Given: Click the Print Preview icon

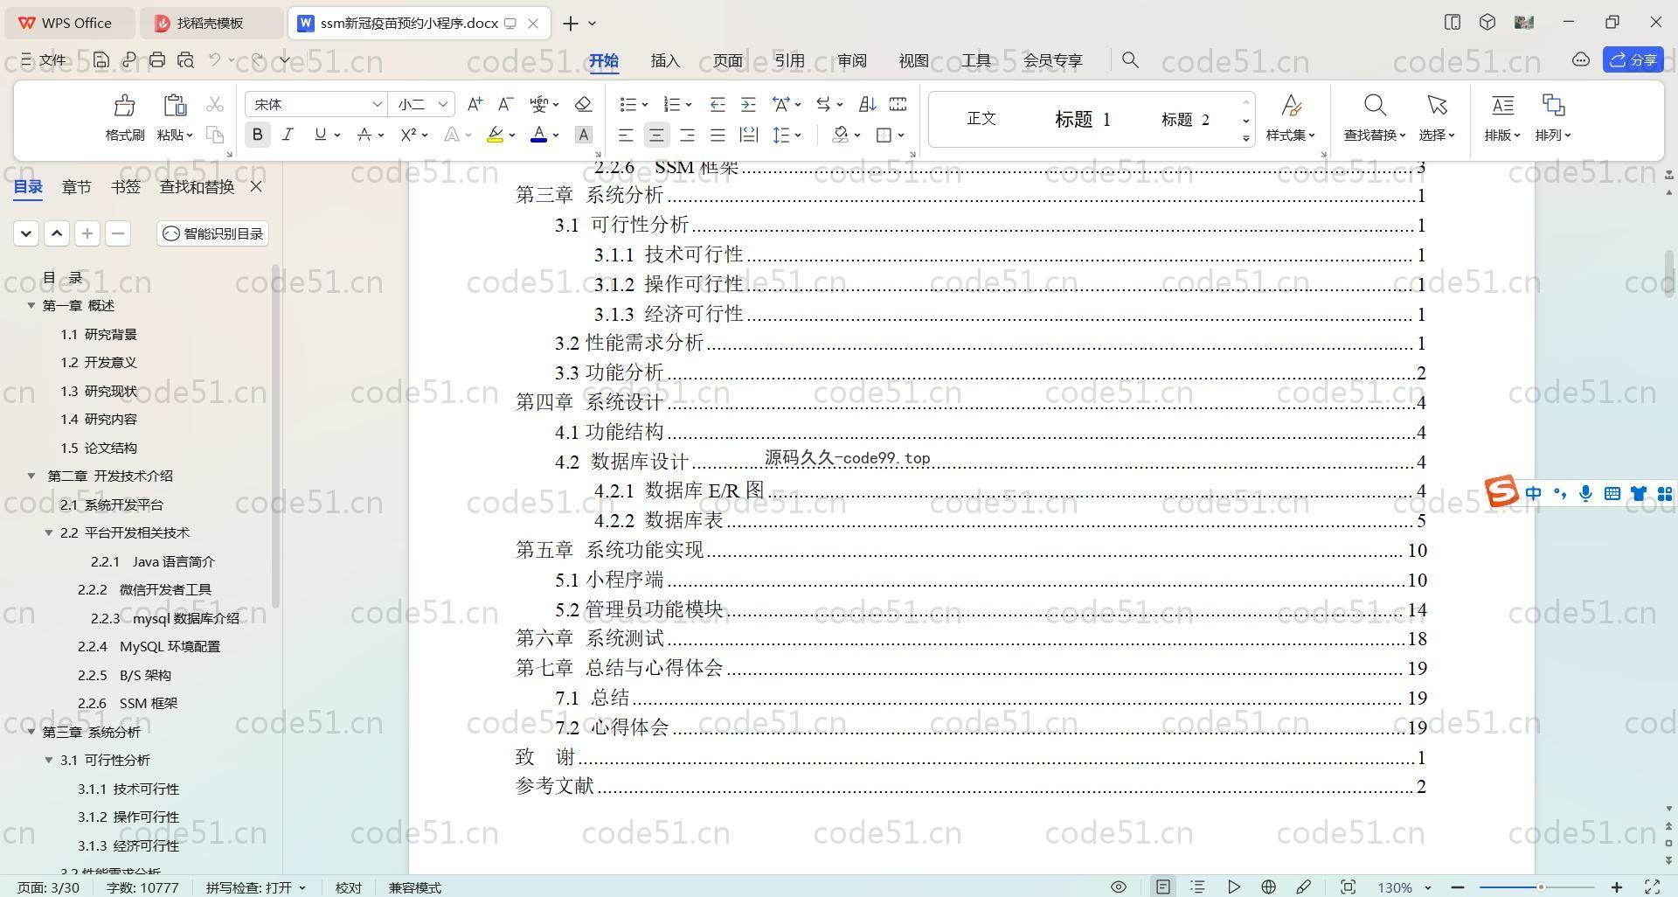Looking at the screenshot, I should pyautogui.click(x=185, y=60).
